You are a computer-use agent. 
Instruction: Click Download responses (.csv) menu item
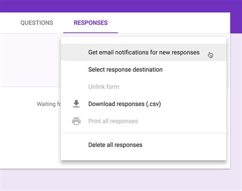(143, 104)
